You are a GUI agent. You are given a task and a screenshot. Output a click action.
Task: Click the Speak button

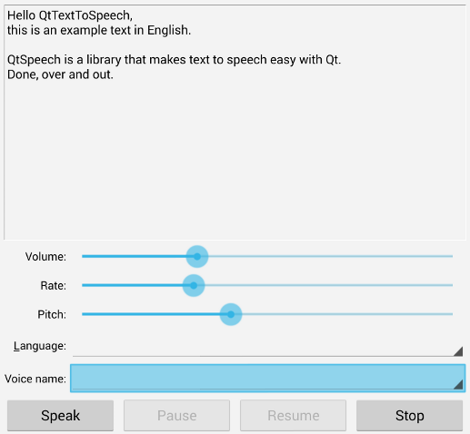click(x=60, y=415)
